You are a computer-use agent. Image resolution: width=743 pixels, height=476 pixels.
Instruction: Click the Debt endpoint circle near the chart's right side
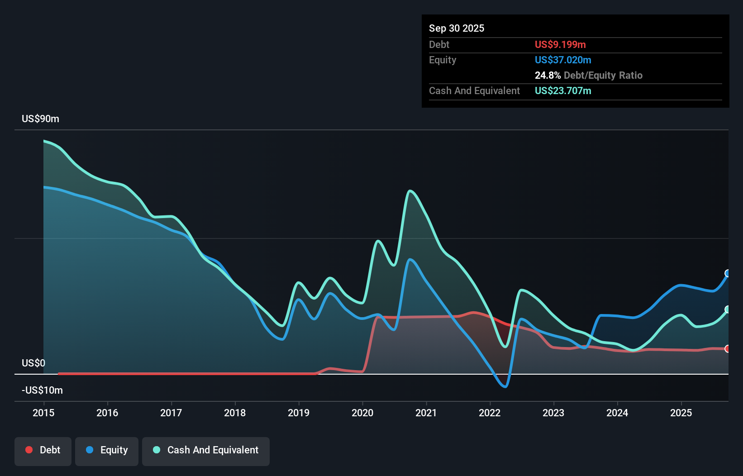[728, 349]
